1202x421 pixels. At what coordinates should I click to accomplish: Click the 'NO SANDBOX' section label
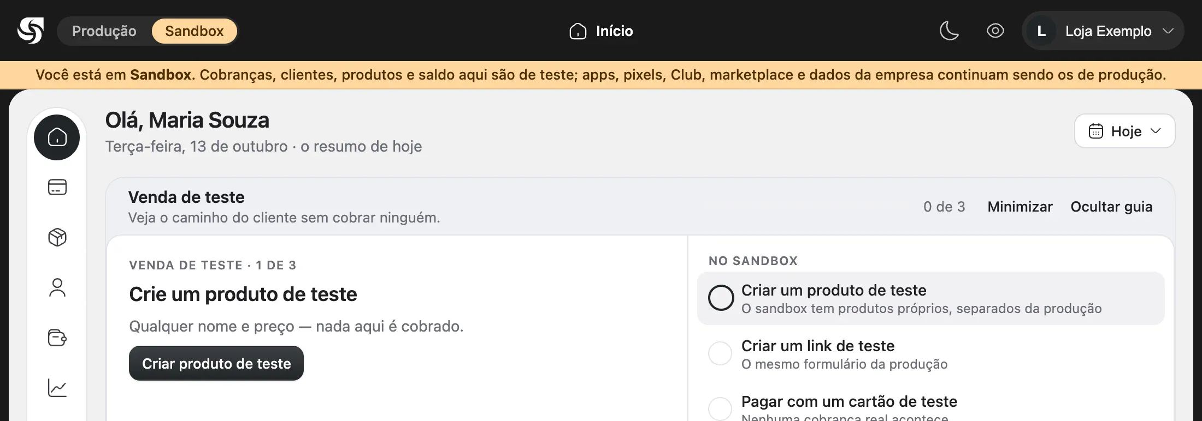(753, 261)
